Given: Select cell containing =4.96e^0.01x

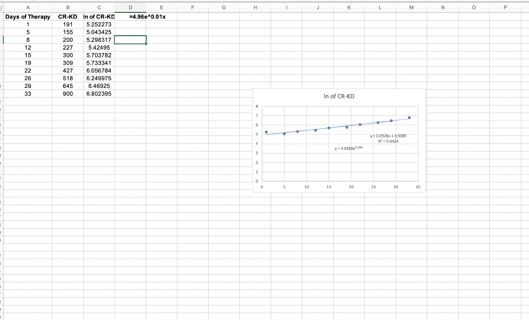Looking at the screenshot, I should 147,17.
